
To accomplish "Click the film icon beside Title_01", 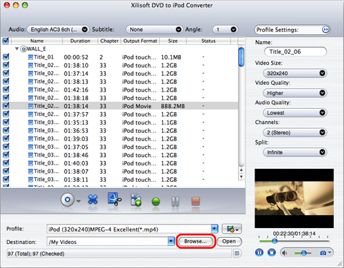I will [30, 57].
